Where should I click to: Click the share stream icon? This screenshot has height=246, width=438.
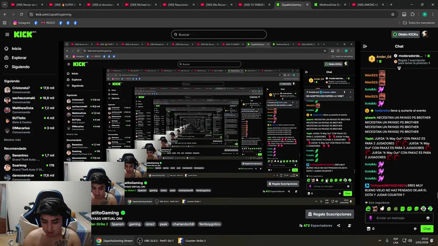pos(338,225)
